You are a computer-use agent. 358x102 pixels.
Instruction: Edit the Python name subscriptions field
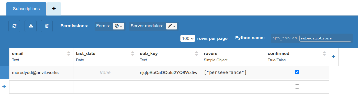(325, 38)
